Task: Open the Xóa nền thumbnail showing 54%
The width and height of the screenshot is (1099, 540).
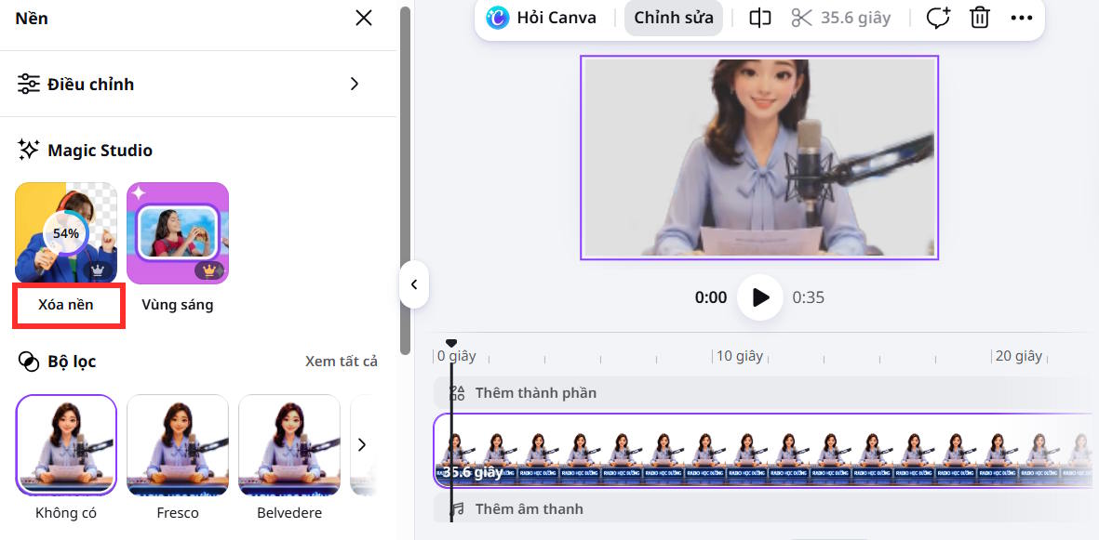Action: click(x=66, y=232)
